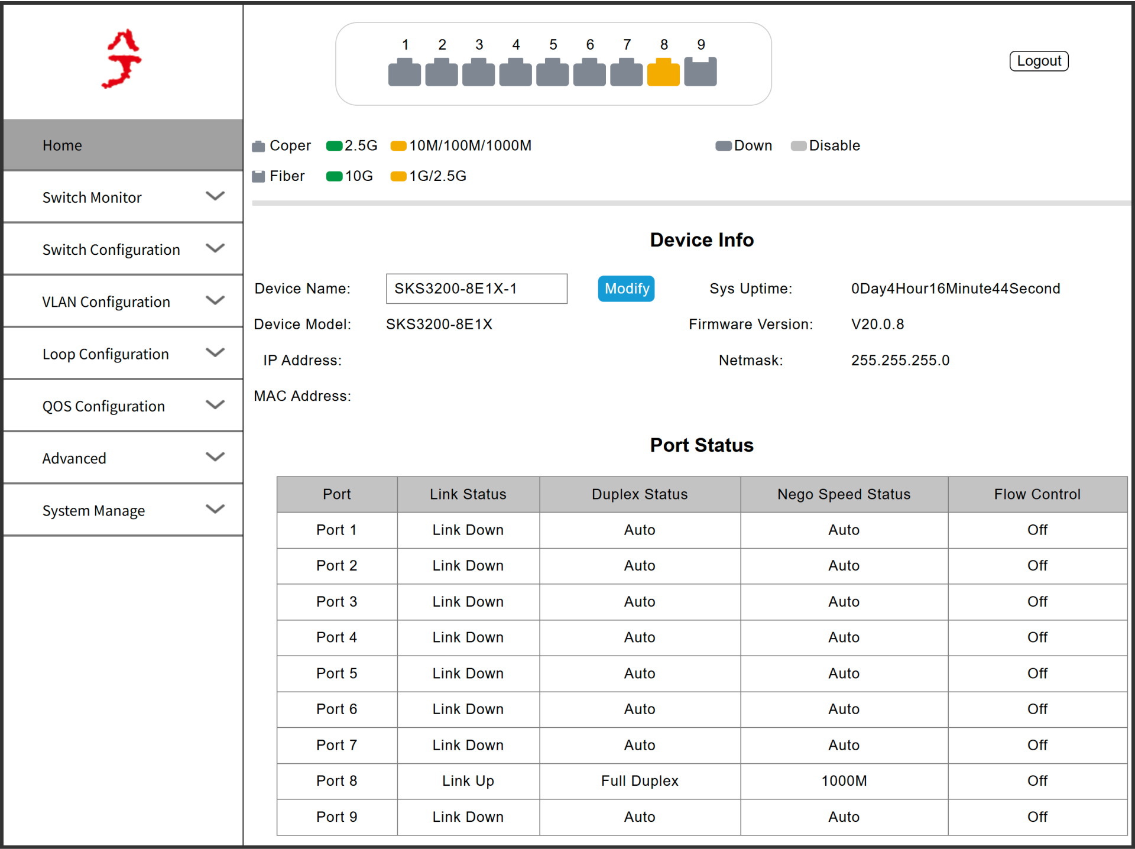Open the Home menu item
Screen dimensions: 1135x849
pos(63,145)
